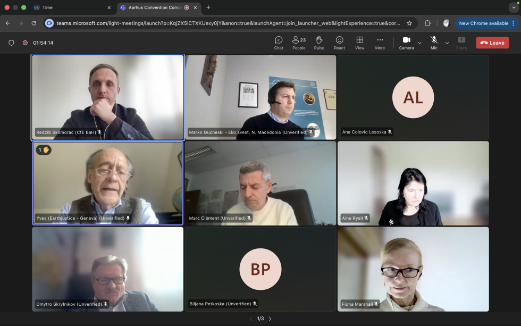The height and width of the screenshot is (326, 521).
Task: Show the People participants list
Action: pos(299,43)
